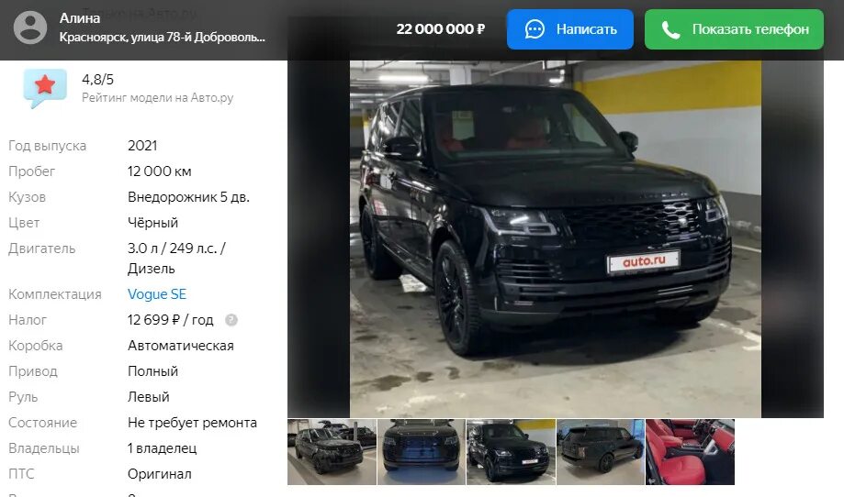Select the rear side view thumbnail
Screen dimensions: 844x497
pos(600,452)
